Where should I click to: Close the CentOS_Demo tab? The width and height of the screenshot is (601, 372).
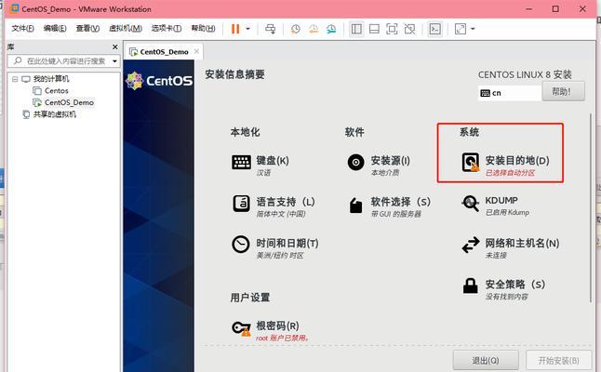(x=196, y=51)
